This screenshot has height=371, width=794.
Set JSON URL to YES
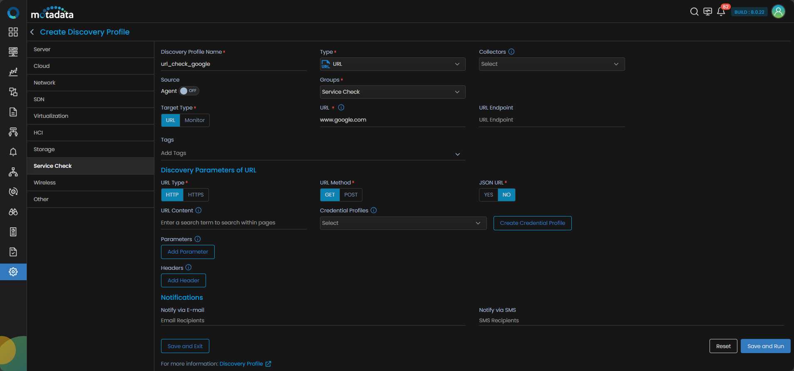point(489,195)
